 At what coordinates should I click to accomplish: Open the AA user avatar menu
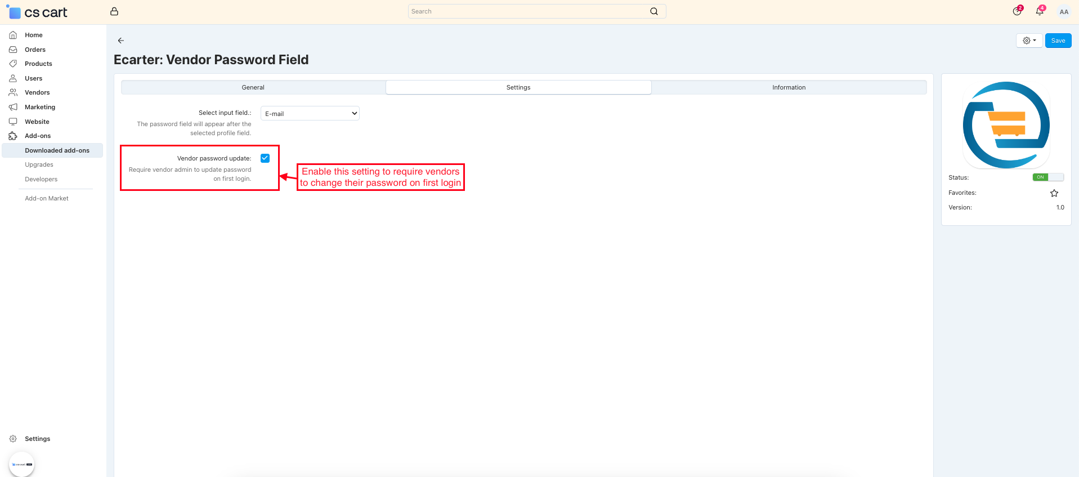[x=1063, y=12]
